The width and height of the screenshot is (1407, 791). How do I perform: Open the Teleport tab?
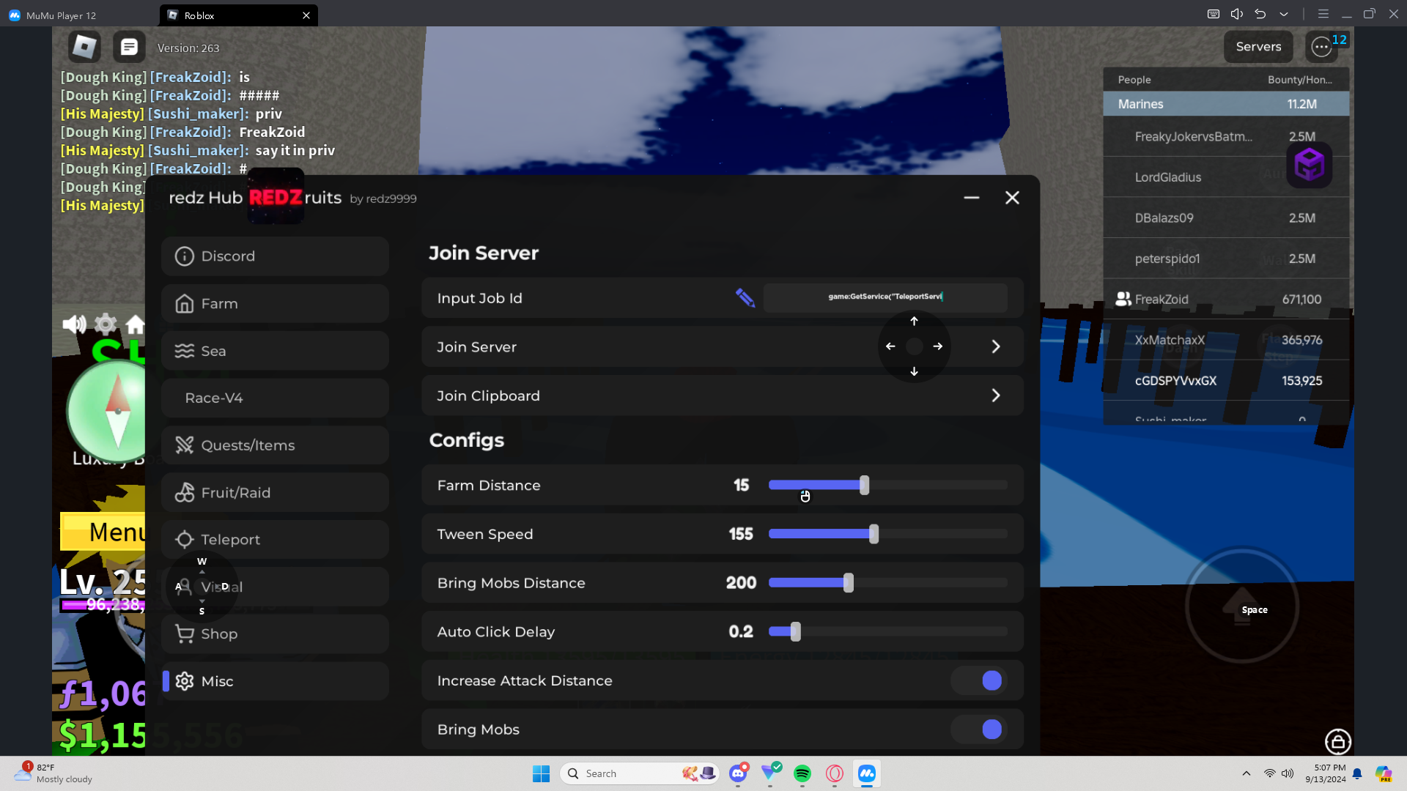click(x=275, y=540)
